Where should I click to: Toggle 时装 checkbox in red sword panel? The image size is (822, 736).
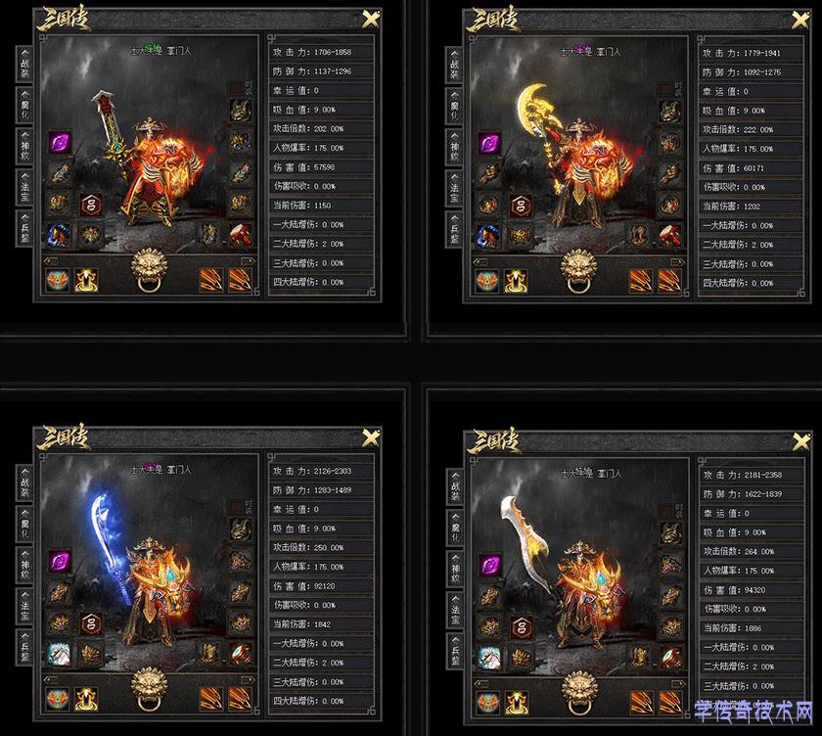click(236, 88)
